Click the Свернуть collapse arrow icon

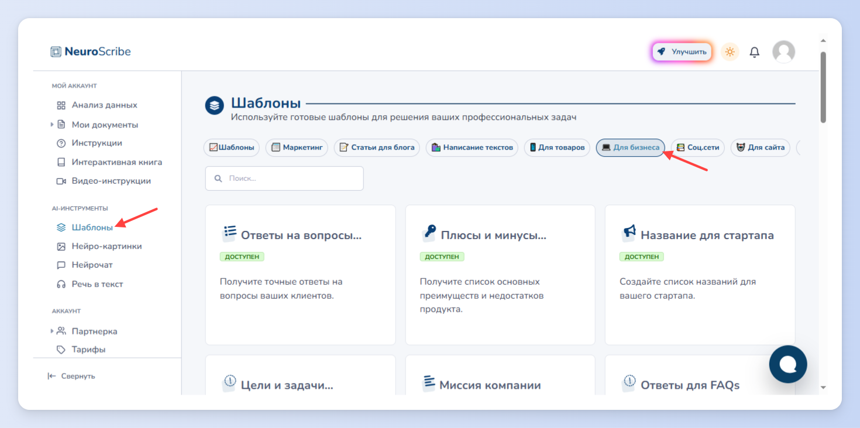click(51, 376)
